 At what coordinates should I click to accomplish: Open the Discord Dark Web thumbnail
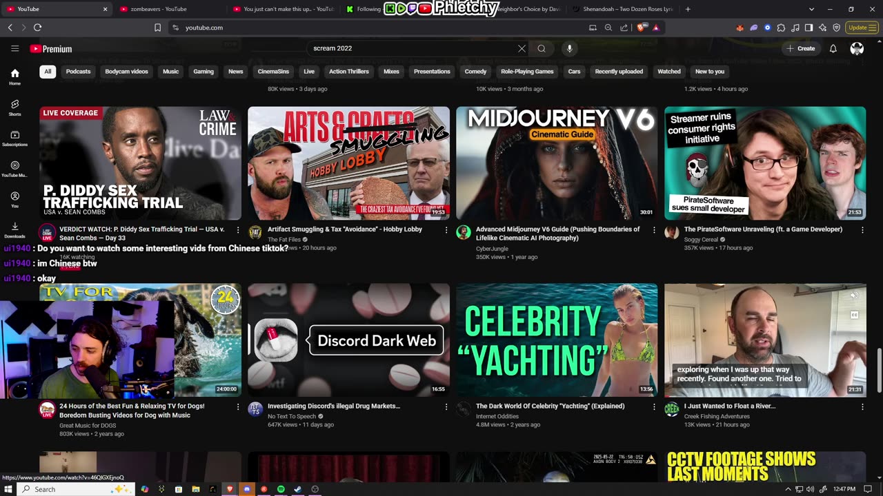point(348,340)
